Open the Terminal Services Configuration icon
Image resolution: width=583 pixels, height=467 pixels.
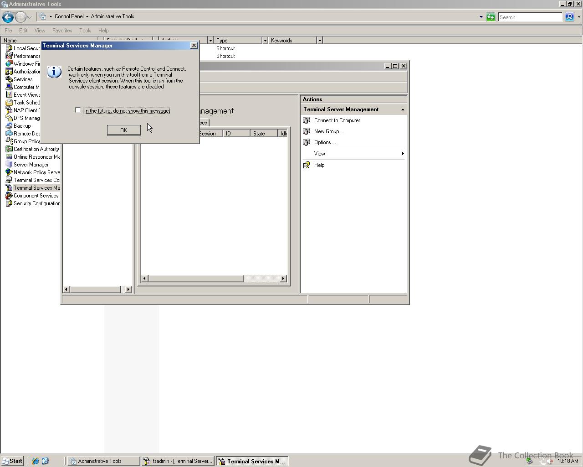point(9,180)
